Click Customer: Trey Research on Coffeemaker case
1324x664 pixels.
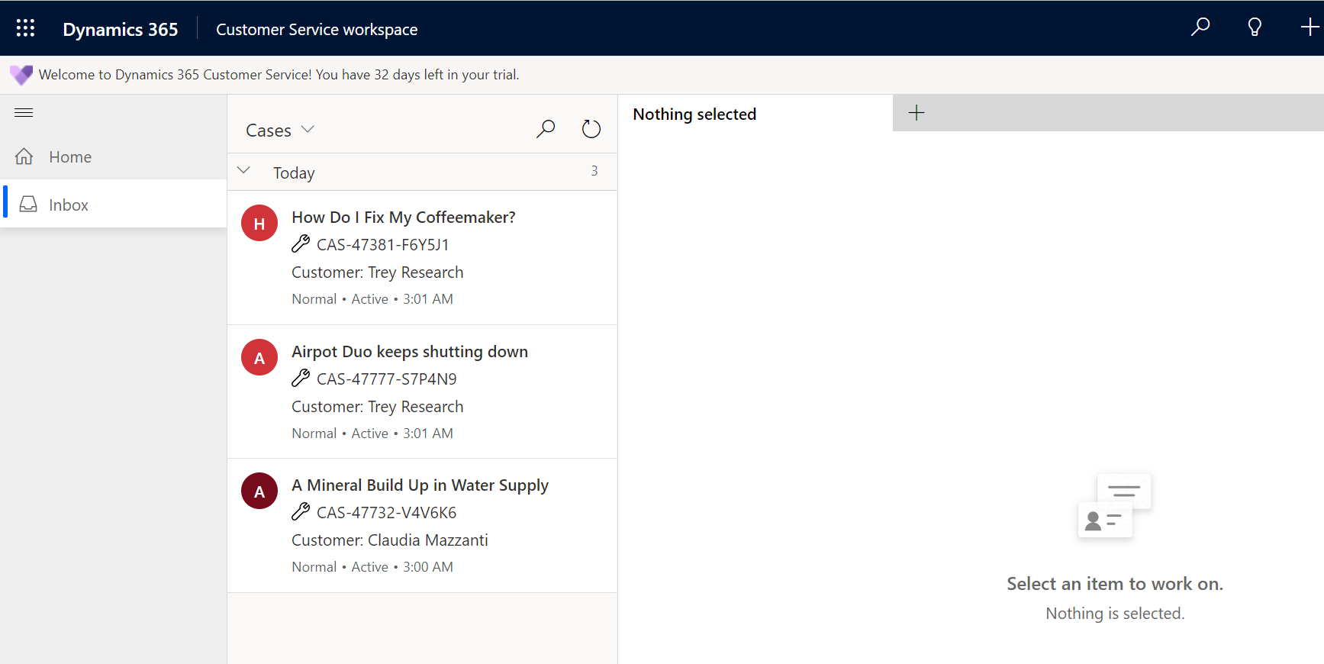tap(378, 272)
